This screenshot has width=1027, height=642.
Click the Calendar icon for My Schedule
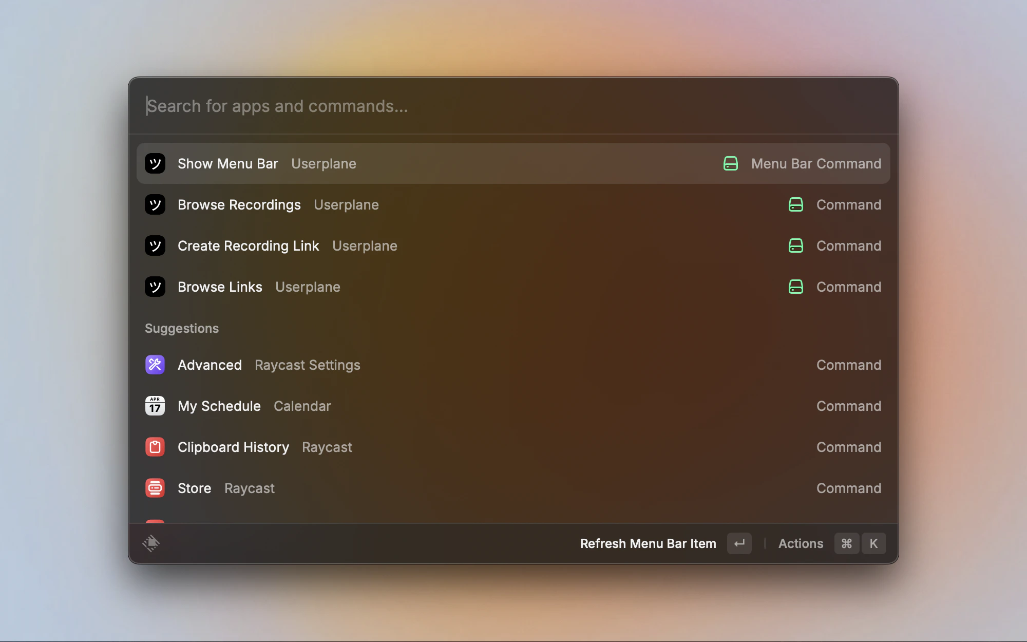[x=155, y=406]
